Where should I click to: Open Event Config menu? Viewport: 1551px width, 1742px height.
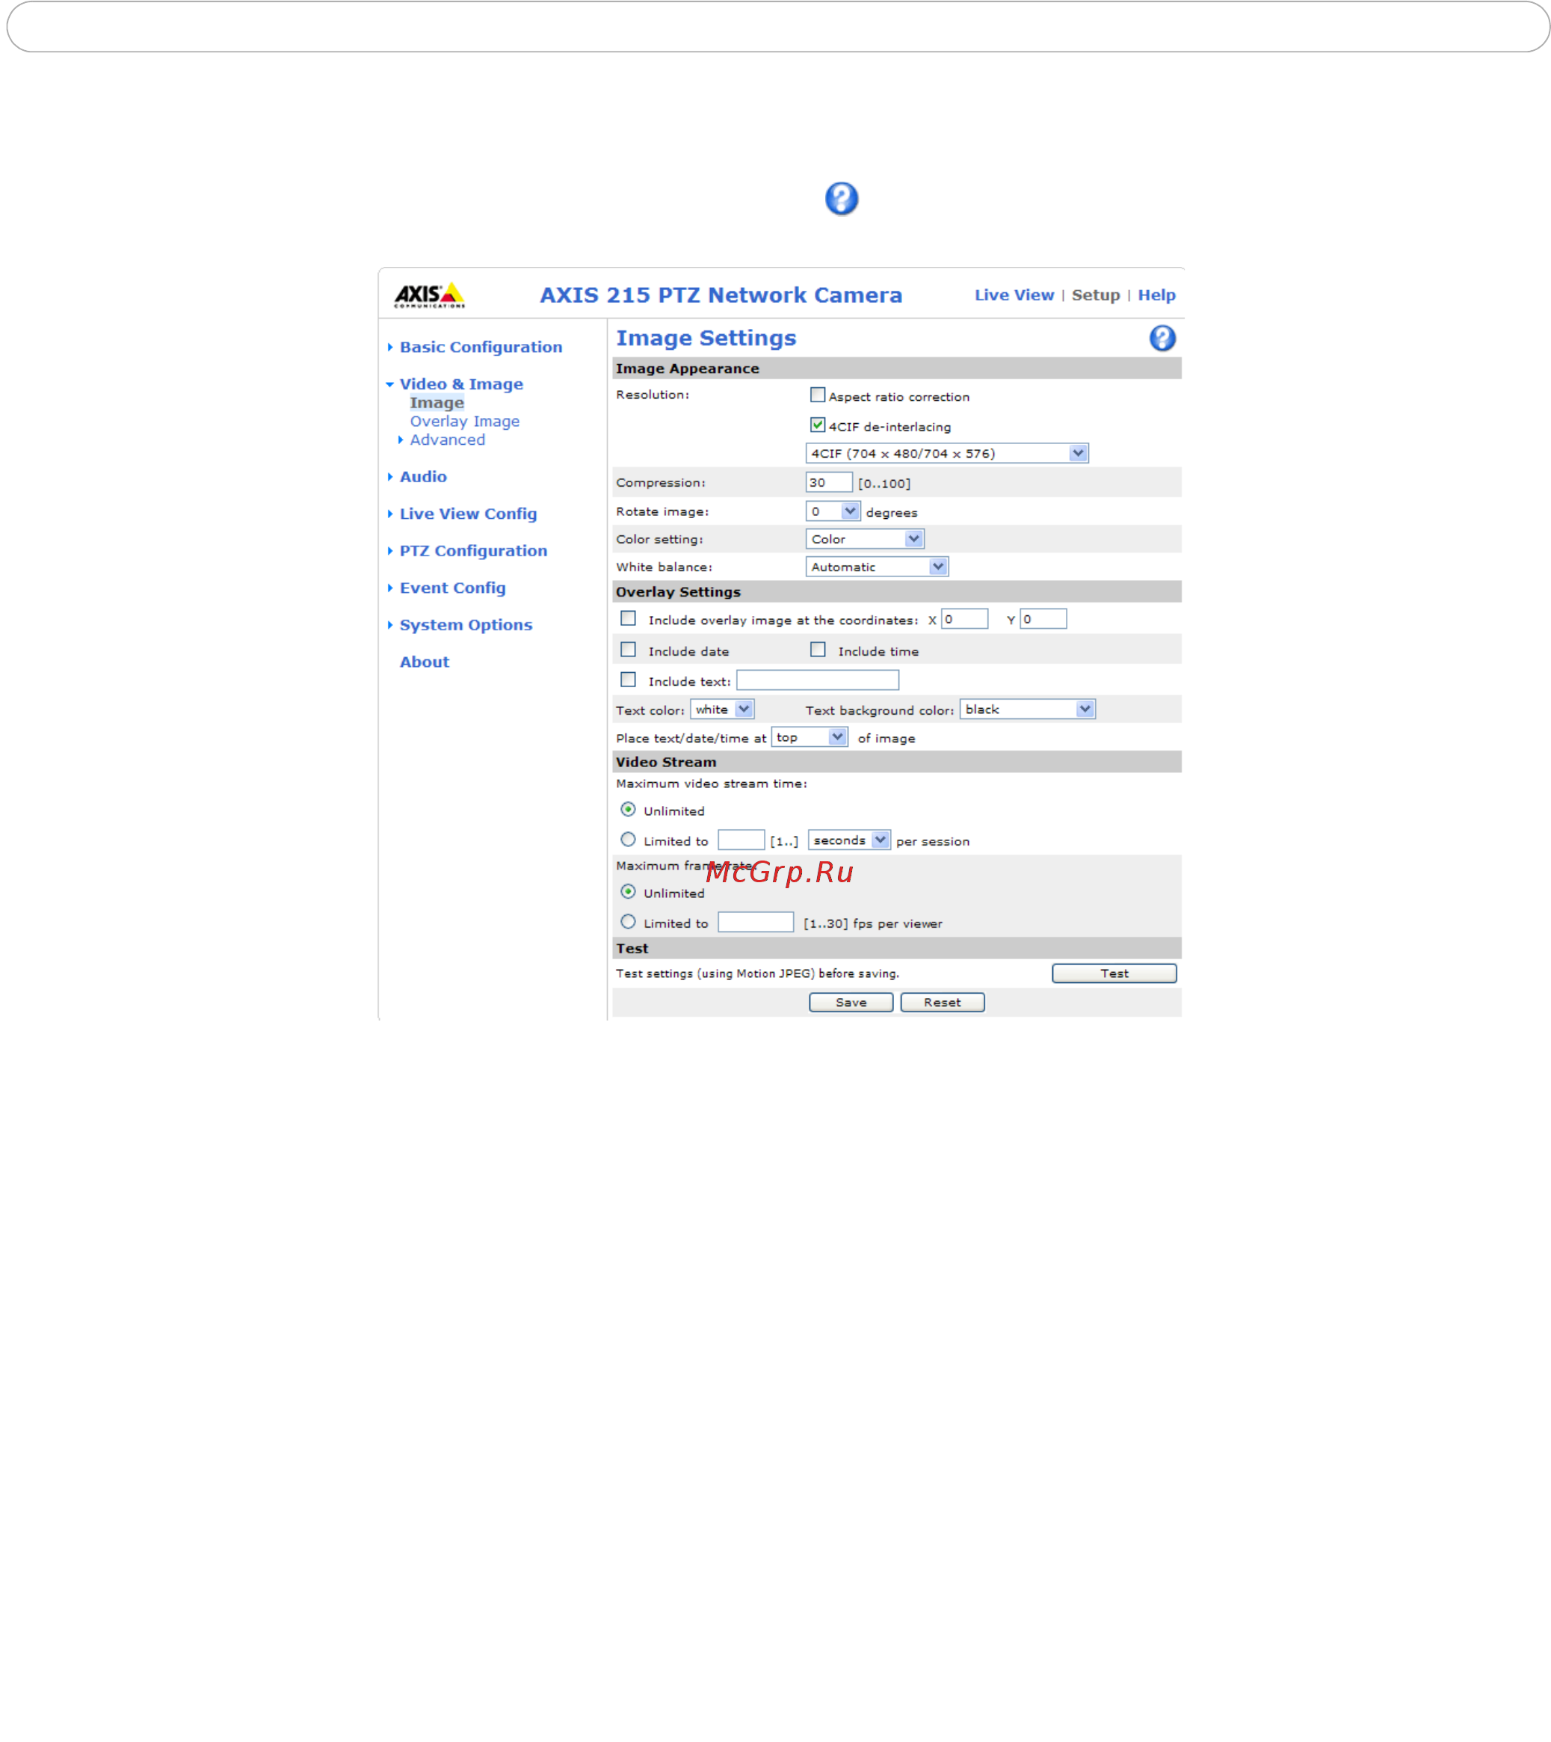[x=452, y=588]
